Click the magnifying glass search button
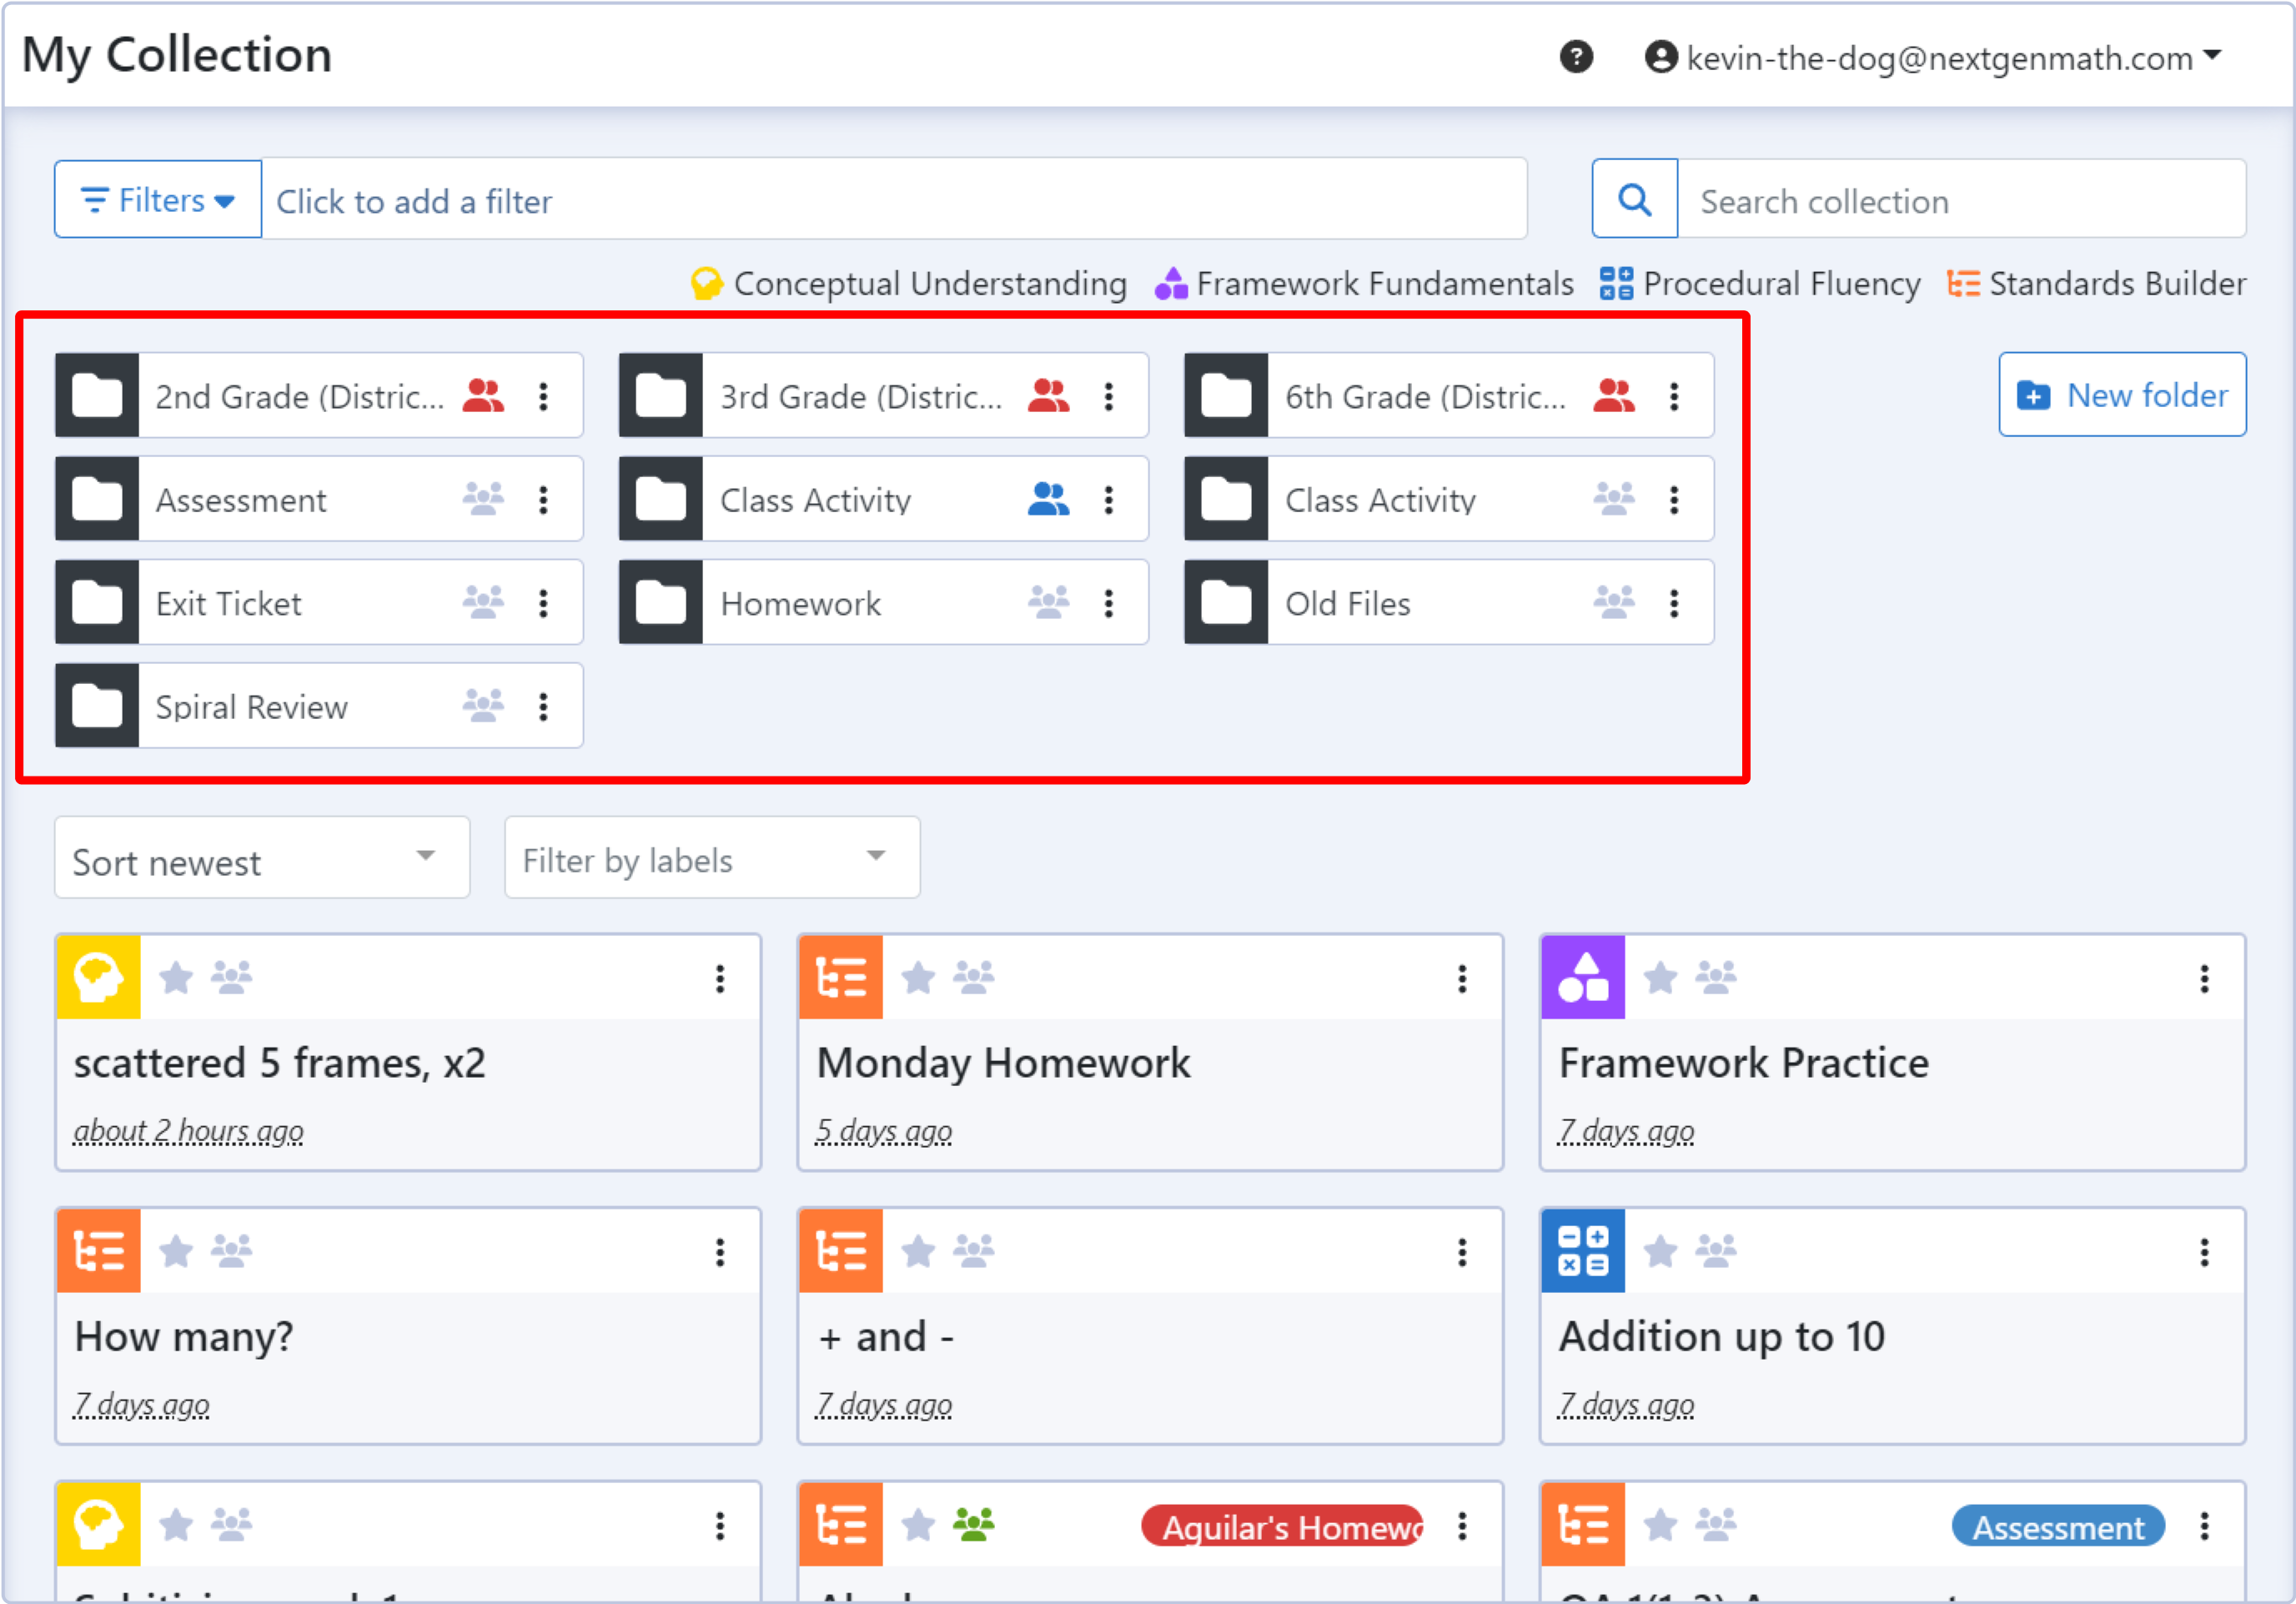This screenshot has width=2296, height=1604. point(1634,200)
